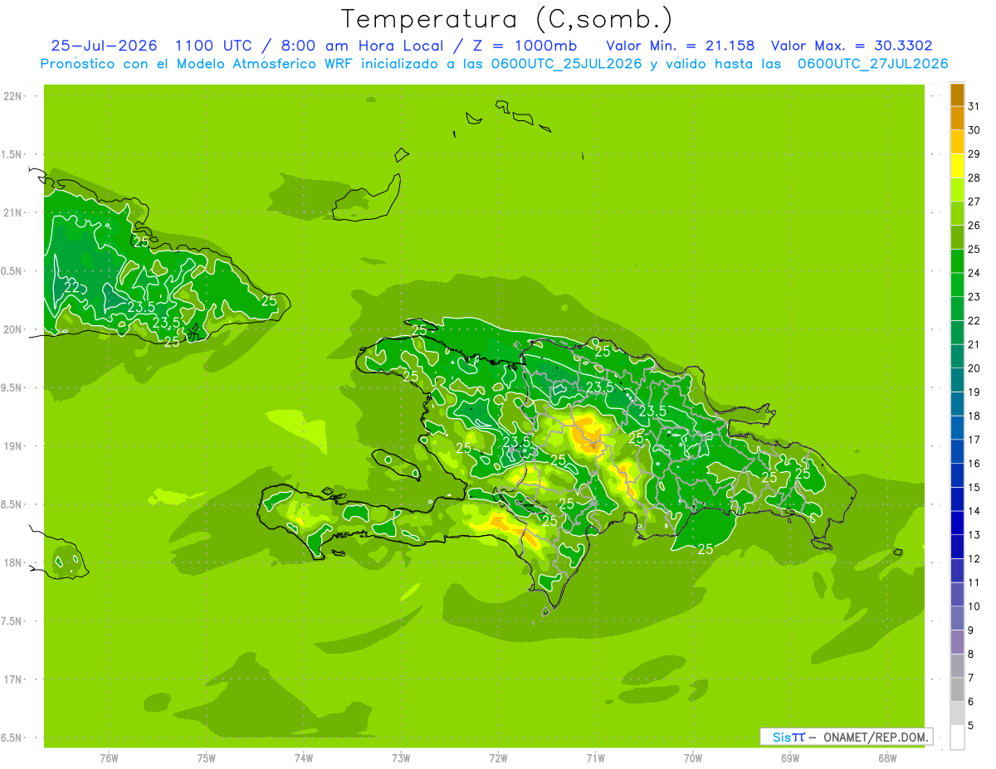
Task: Select the green 23 degree legend swatch
Action: coord(957,285)
